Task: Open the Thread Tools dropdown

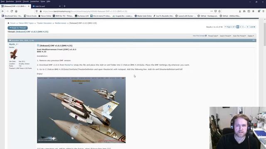Action: pyautogui.click(x=213, y=36)
